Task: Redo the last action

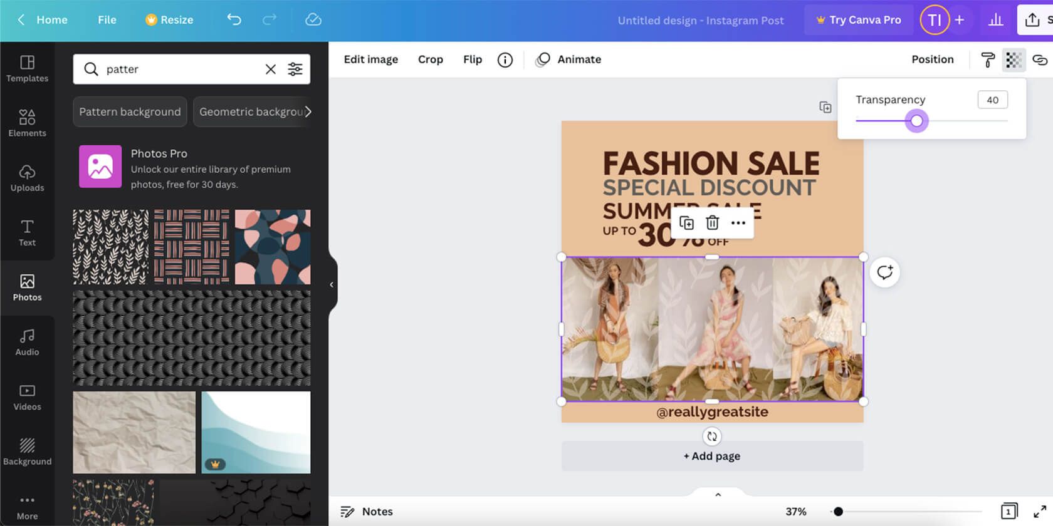Action: [270, 20]
